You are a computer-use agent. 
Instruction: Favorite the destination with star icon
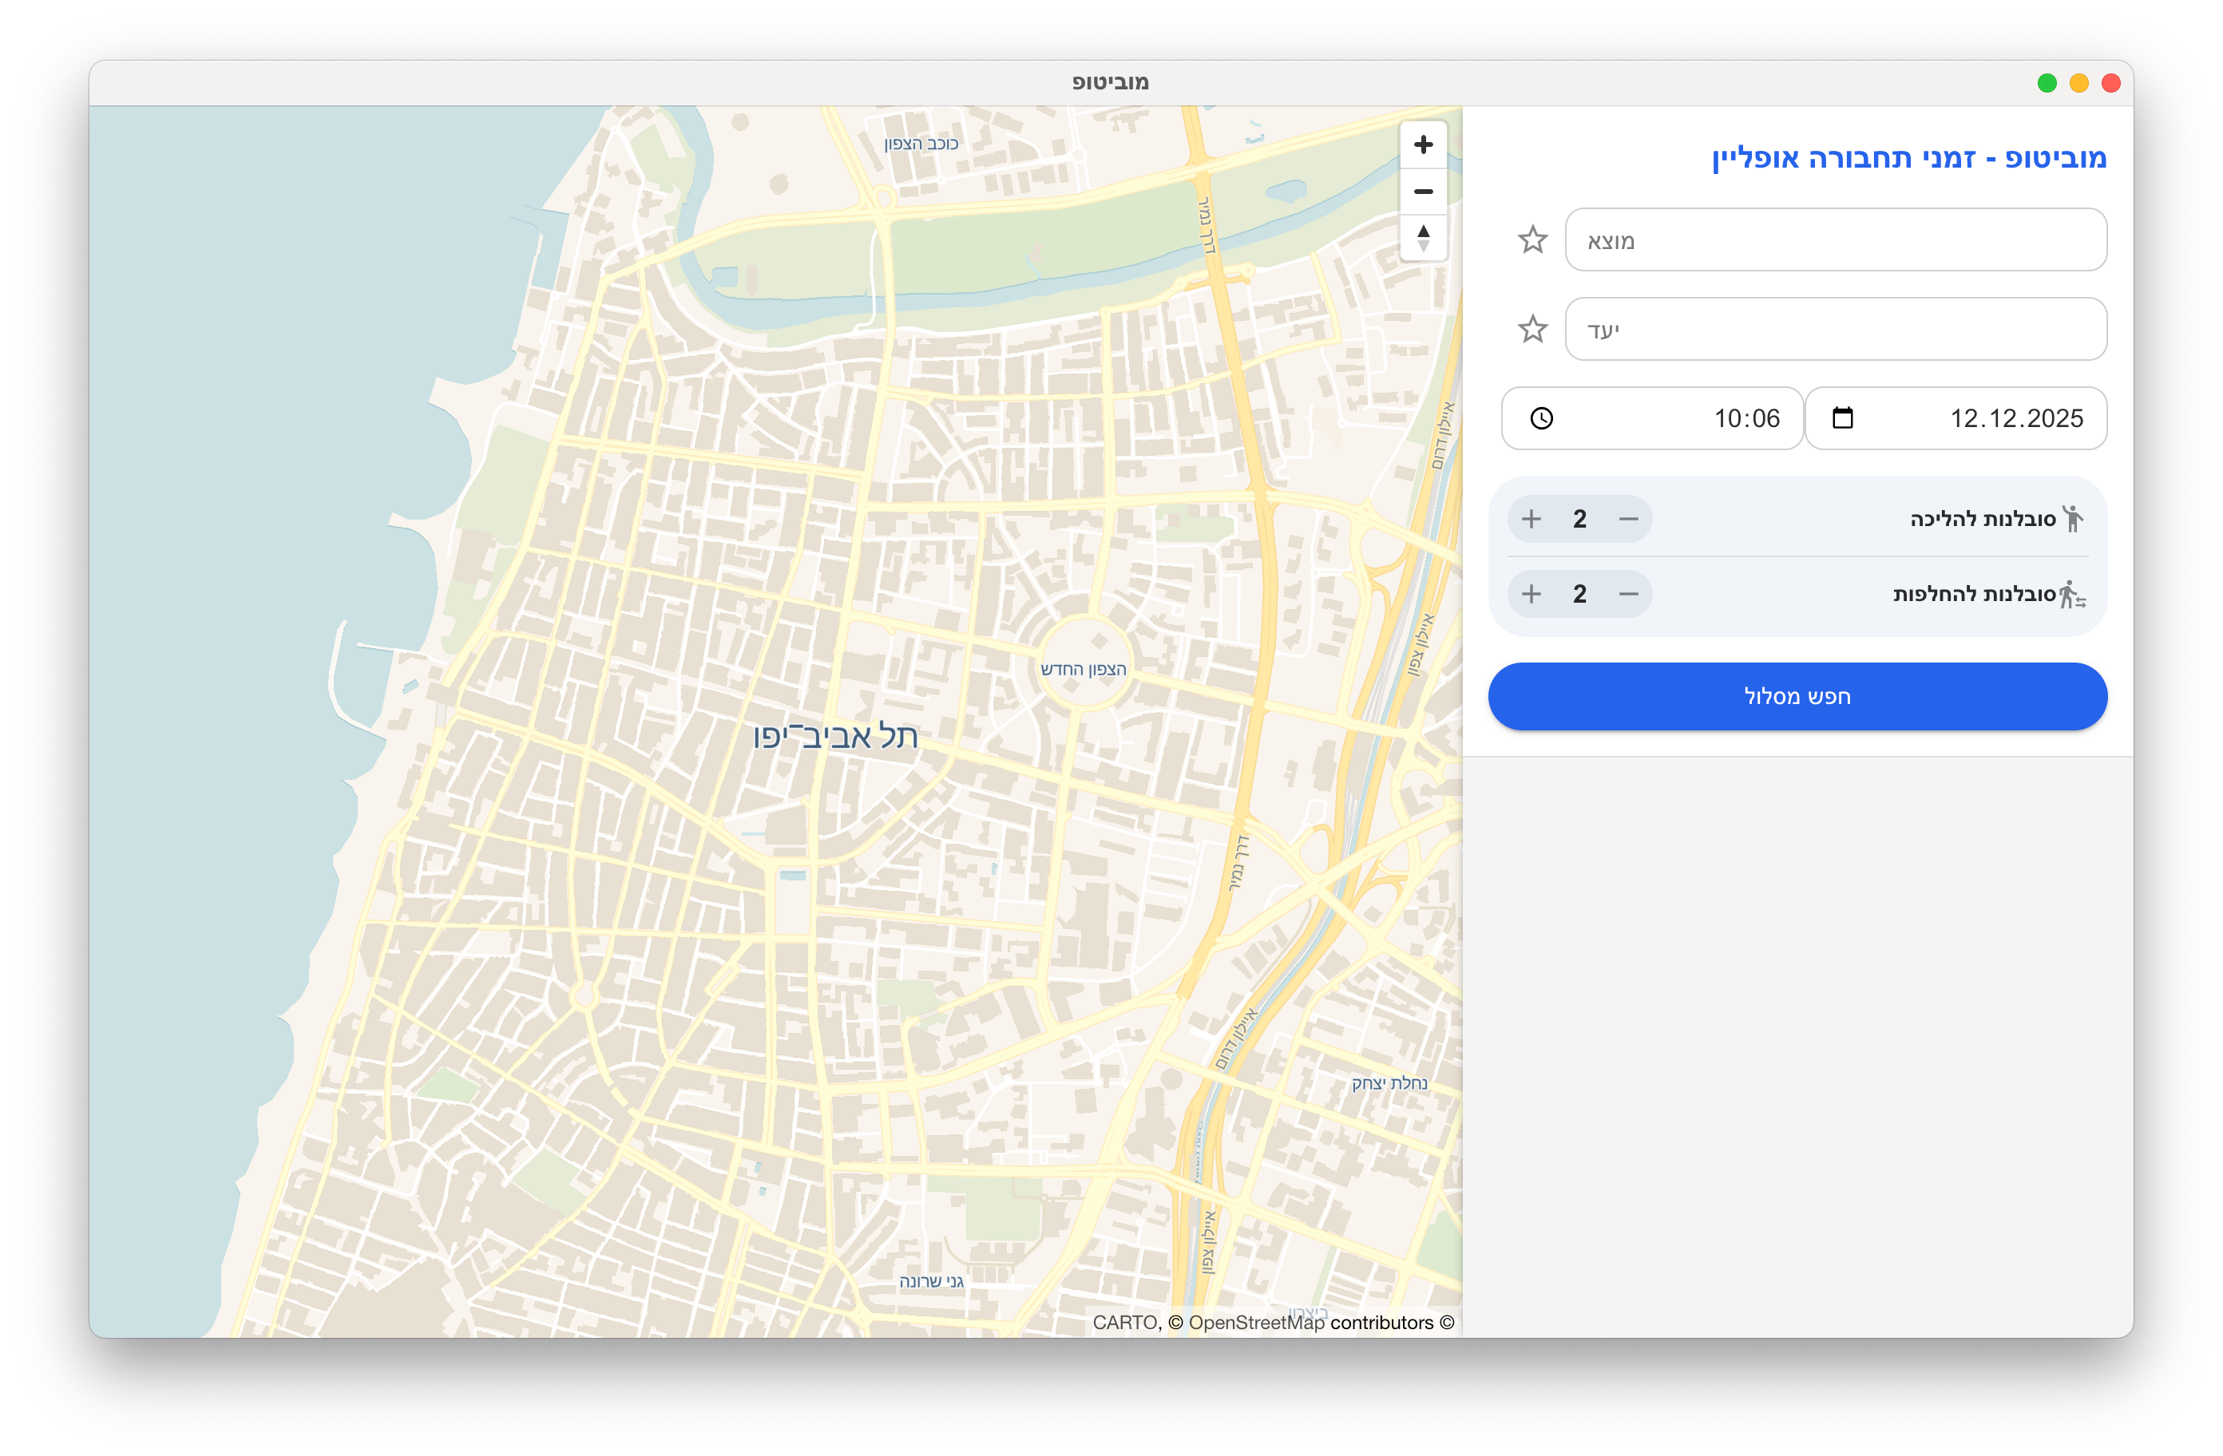point(1532,329)
